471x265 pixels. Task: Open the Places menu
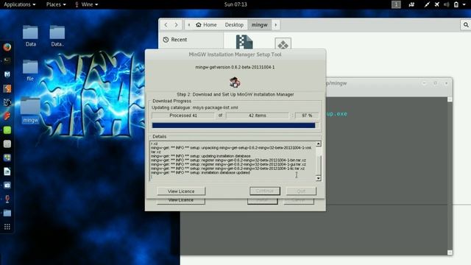coord(56,4)
